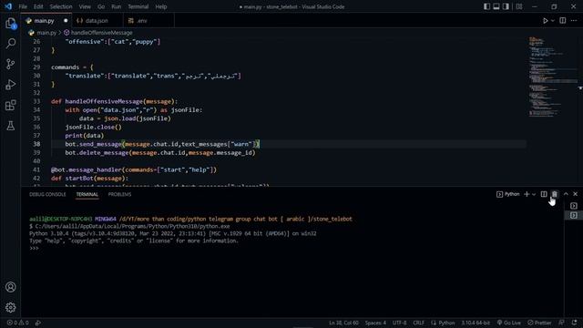Click the print(data) line in editor

coord(85,136)
